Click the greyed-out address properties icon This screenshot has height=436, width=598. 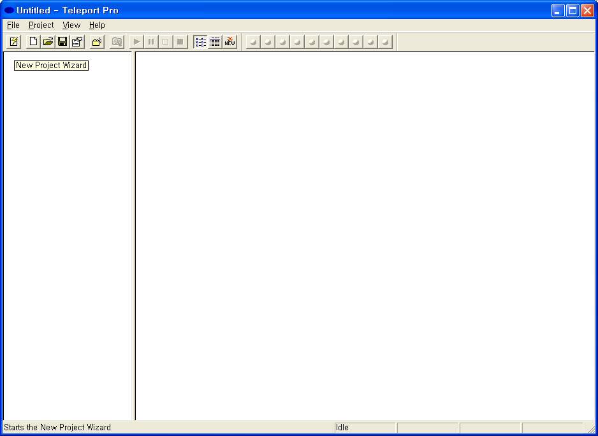(117, 42)
